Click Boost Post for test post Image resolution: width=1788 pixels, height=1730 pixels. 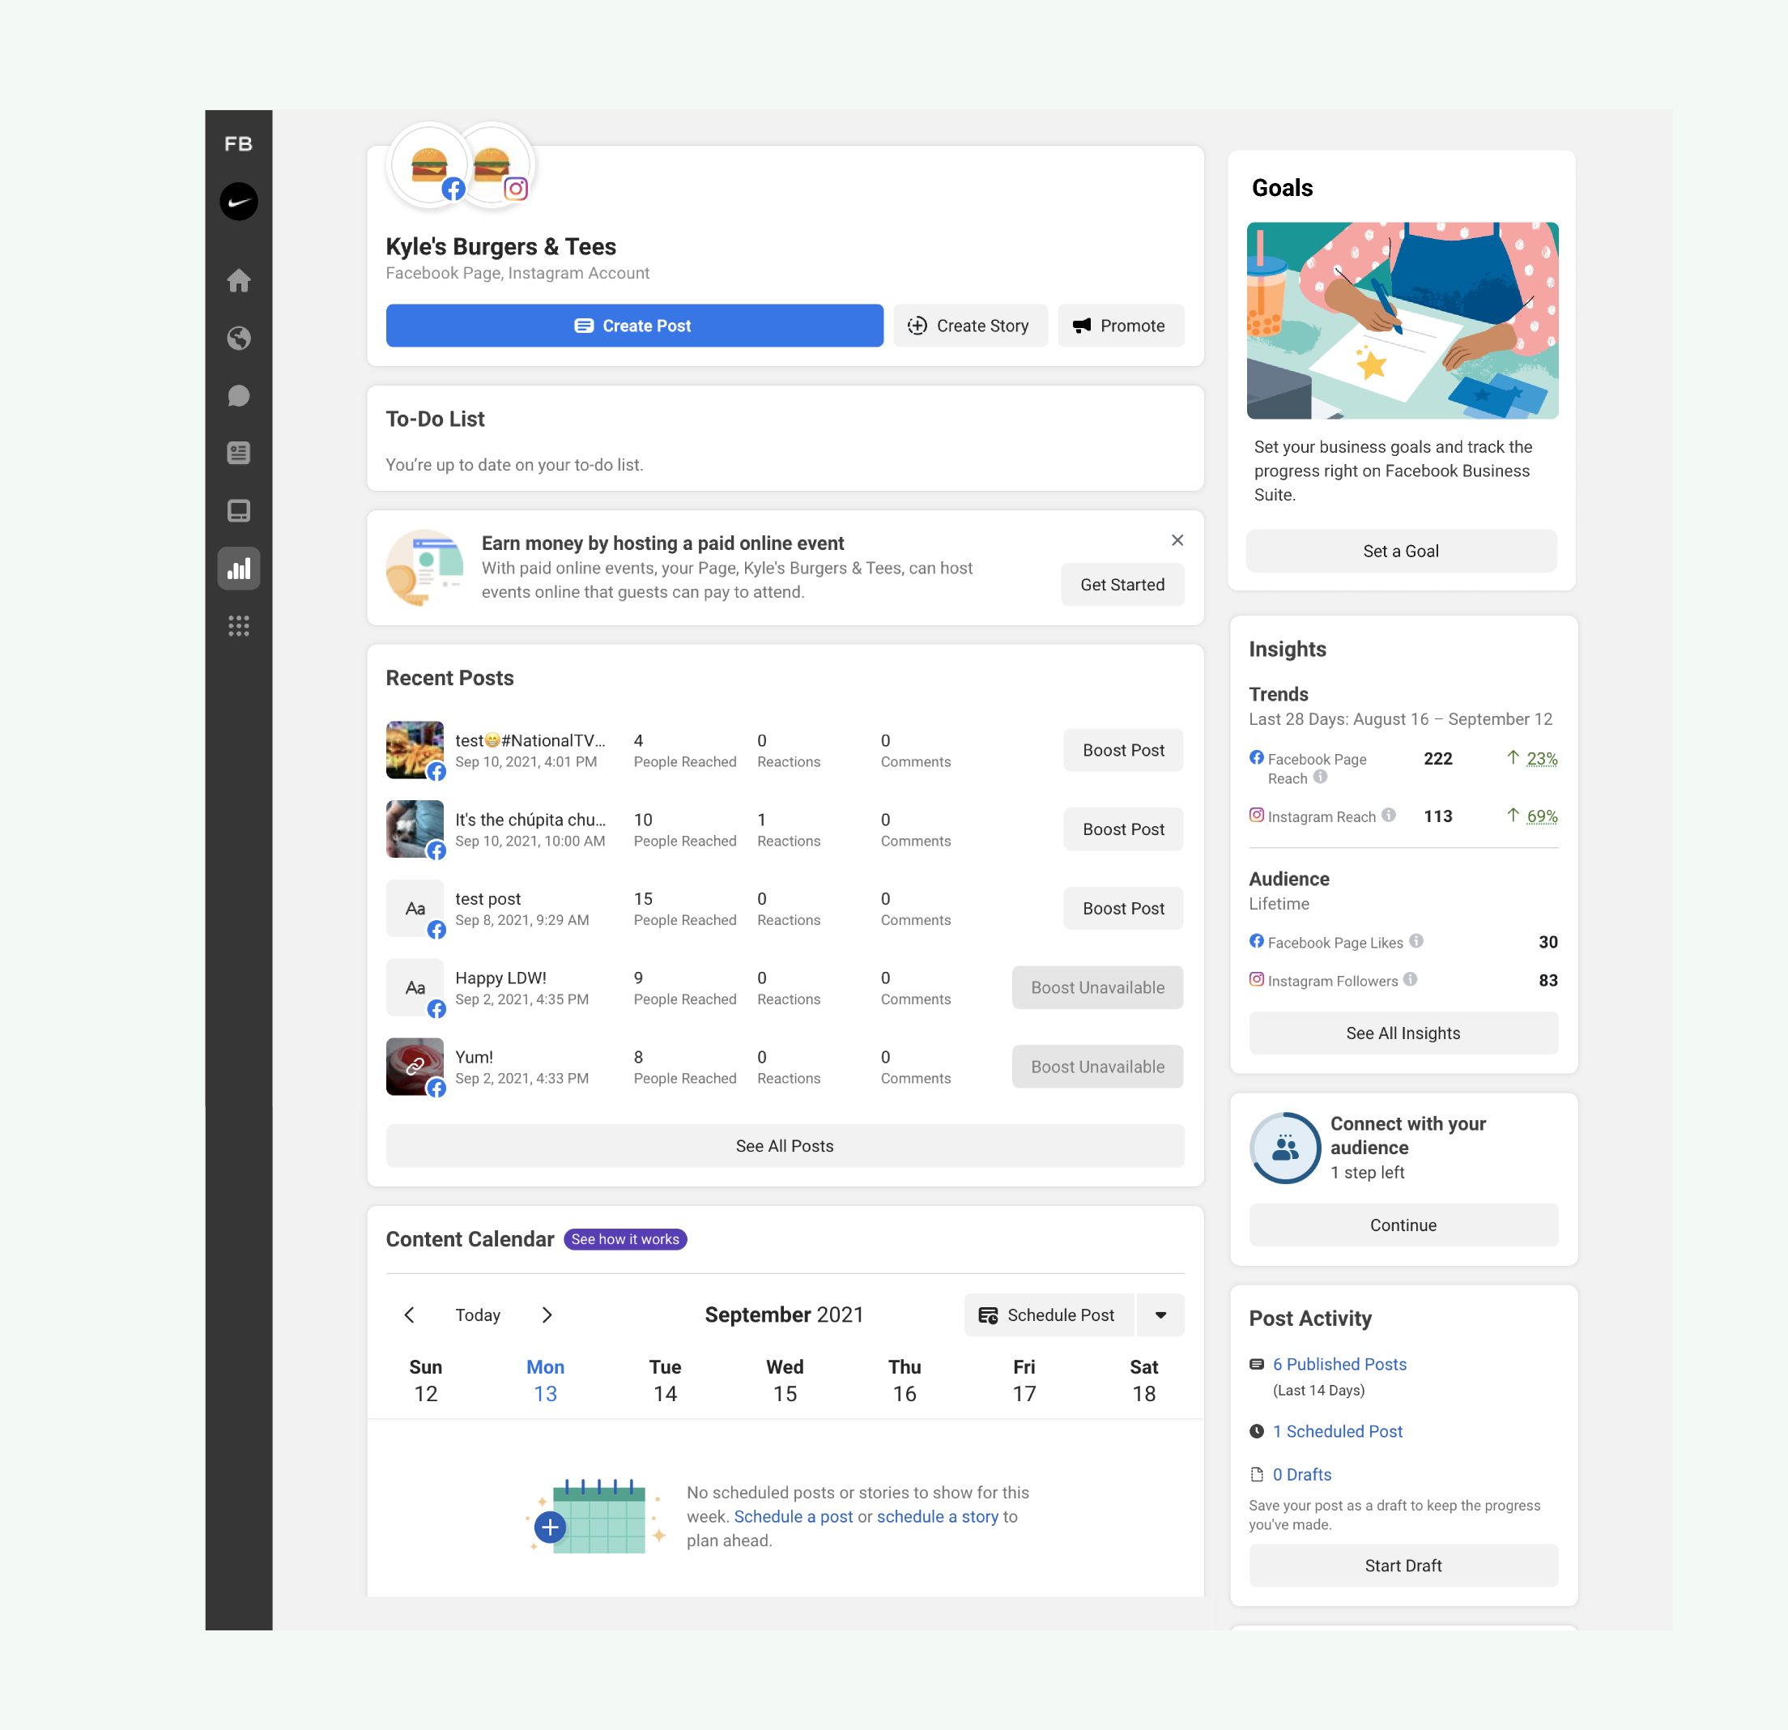[x=1122, y=908]
